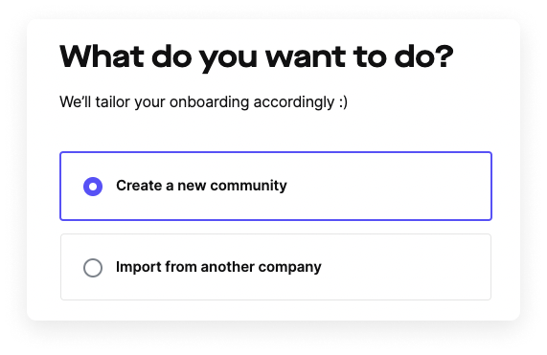The width and height of the screenshot is (547, 355).
Task: Click the word community in the first option
Action: 248,186
